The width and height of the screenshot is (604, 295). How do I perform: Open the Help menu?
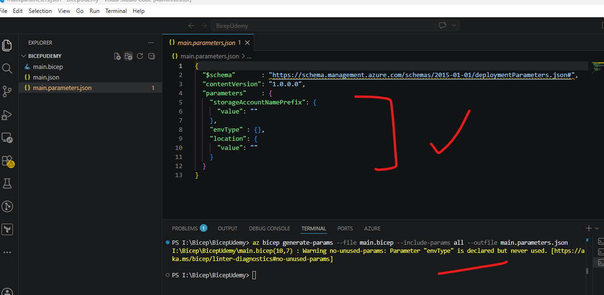138,11
